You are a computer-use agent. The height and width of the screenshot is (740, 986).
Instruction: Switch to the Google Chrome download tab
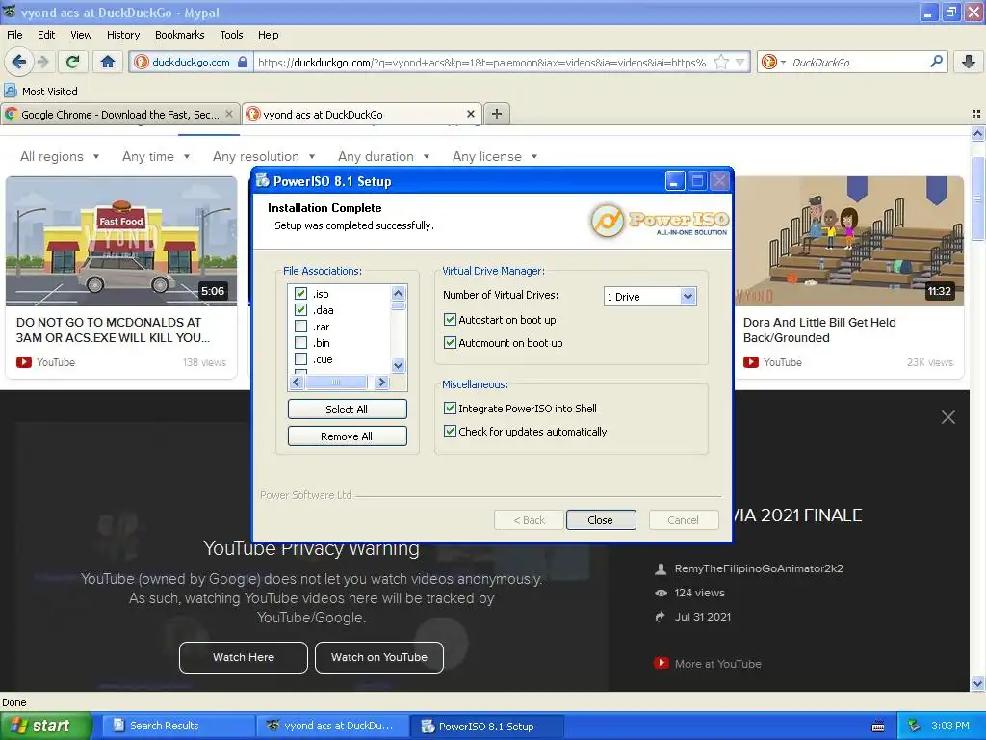119,114
